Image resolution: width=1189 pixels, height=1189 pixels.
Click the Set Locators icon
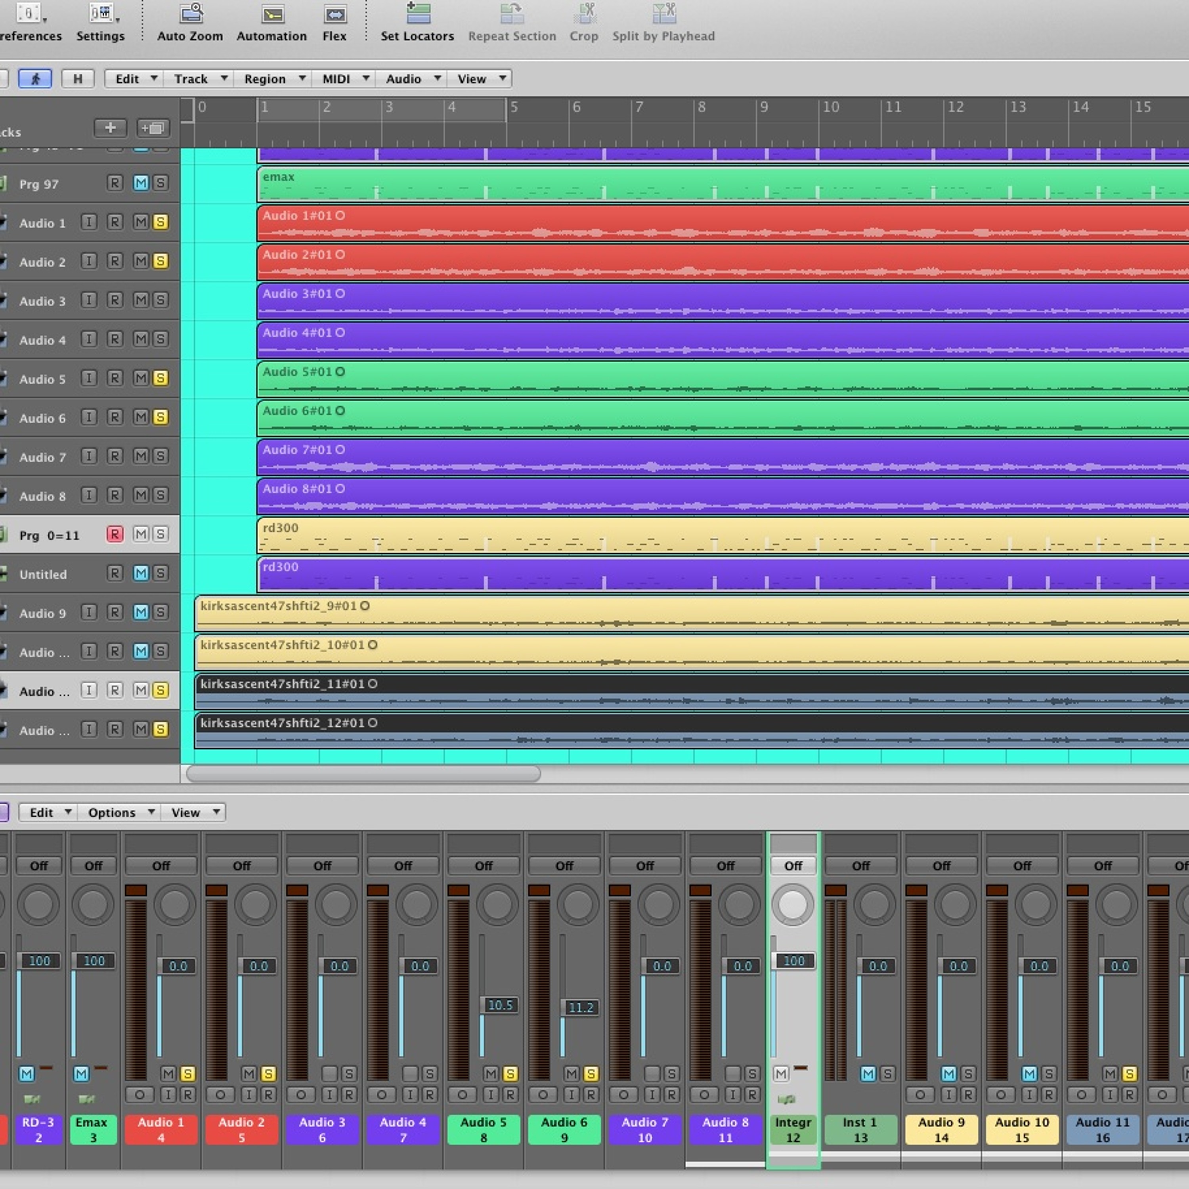tap(418, 13)
